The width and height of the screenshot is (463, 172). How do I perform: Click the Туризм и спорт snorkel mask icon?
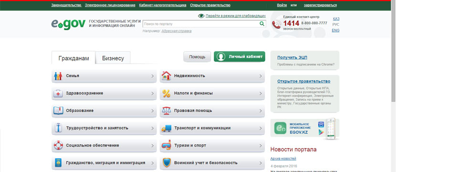166,145
